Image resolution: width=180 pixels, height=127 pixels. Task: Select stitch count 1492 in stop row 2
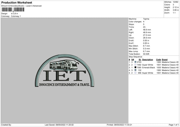139,65
